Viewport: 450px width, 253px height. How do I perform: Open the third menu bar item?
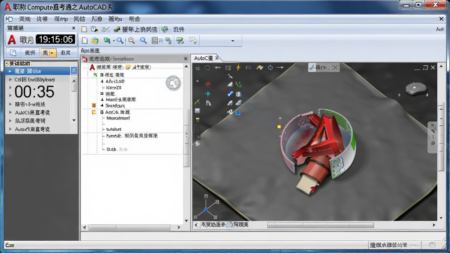point(61,19)
